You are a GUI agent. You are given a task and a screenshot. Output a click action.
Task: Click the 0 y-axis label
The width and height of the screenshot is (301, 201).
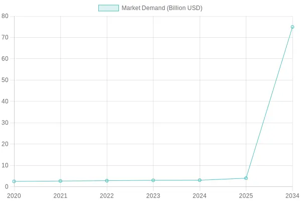(7, 186)
